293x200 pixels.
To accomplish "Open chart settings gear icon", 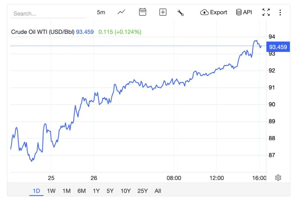I will click(x=278, y=178).
